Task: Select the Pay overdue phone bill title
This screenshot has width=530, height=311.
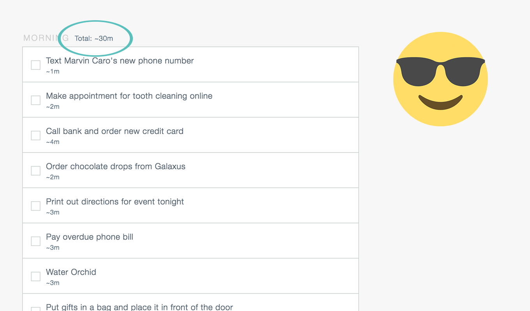Action: 90,237
